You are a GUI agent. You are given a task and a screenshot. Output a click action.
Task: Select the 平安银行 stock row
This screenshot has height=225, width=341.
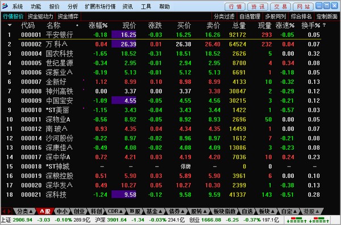(x=170, y=35)
